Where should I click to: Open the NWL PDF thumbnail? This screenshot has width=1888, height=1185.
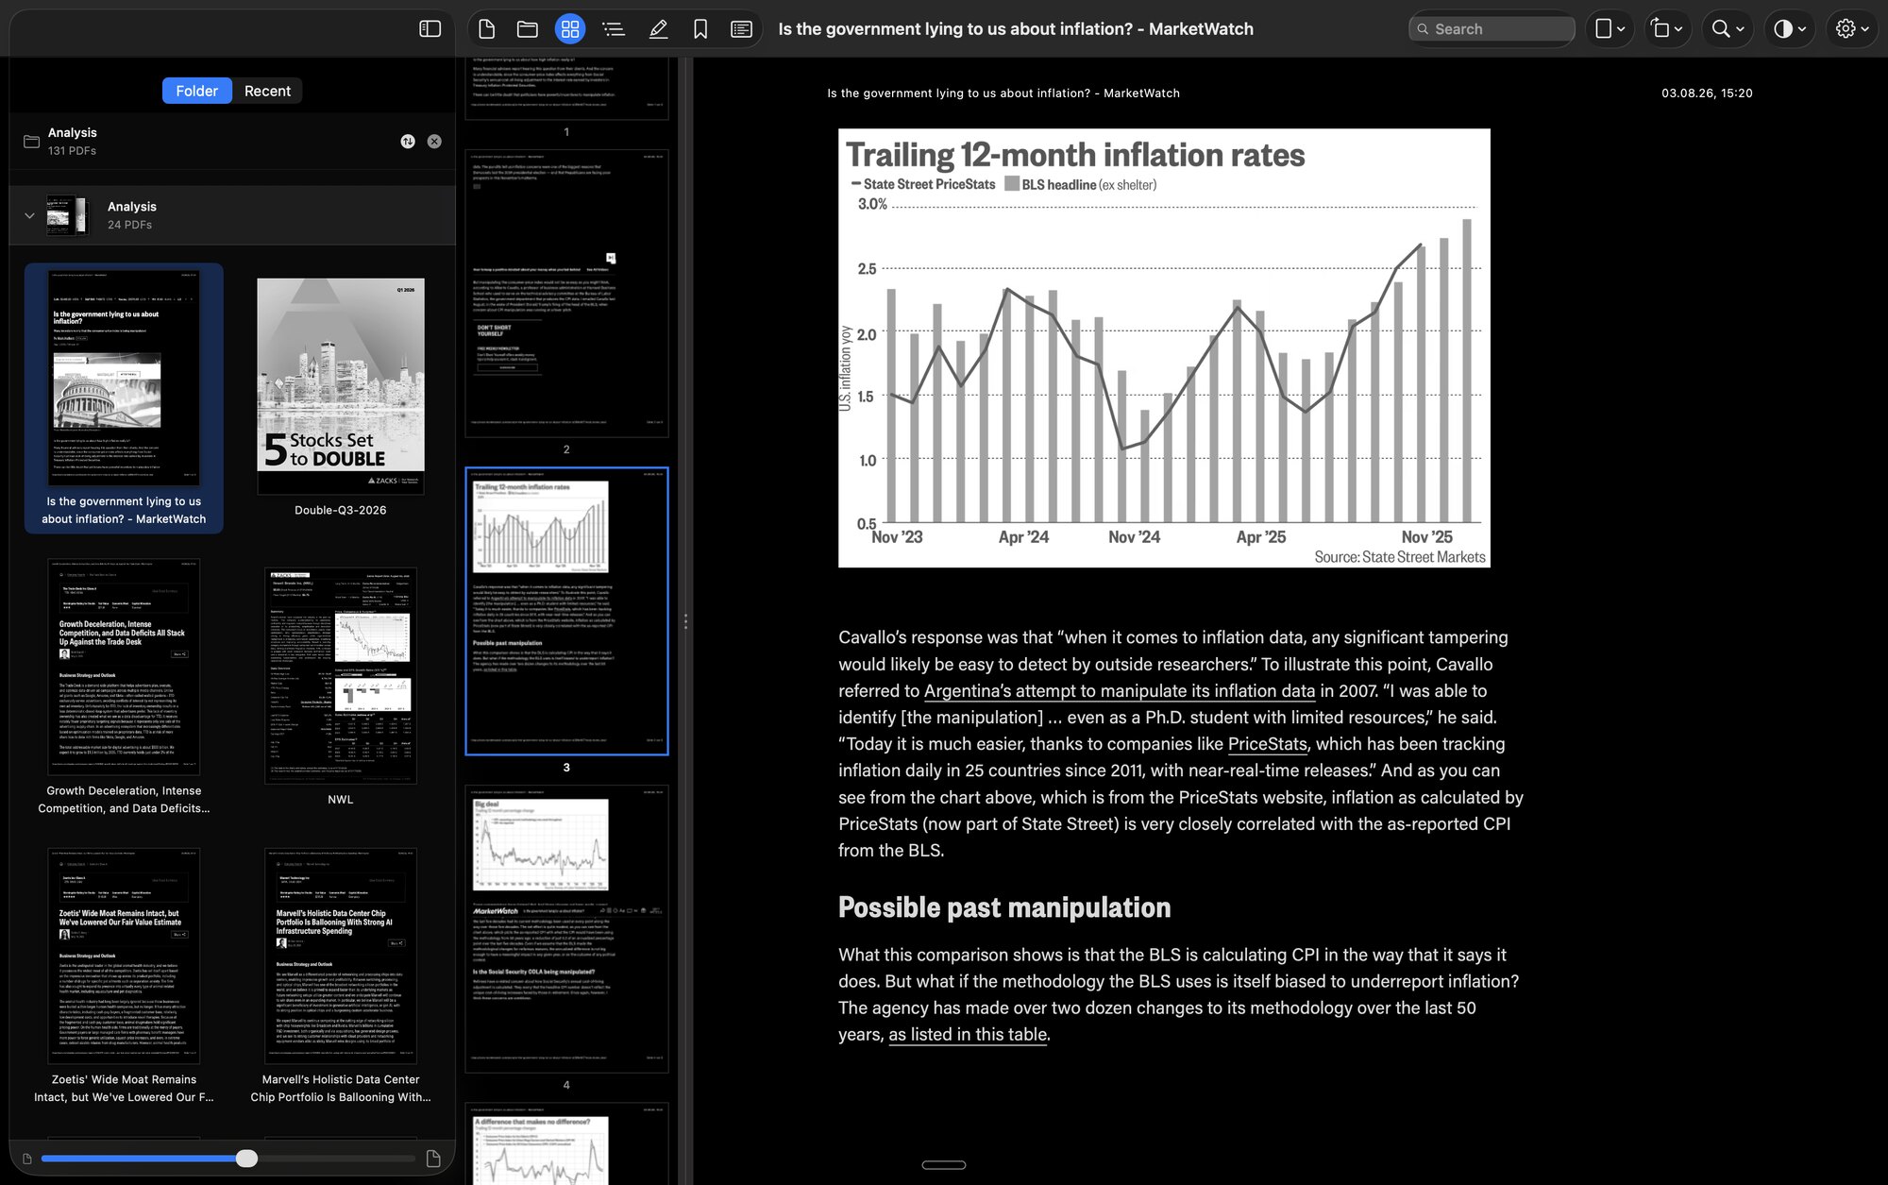[341, 675]
